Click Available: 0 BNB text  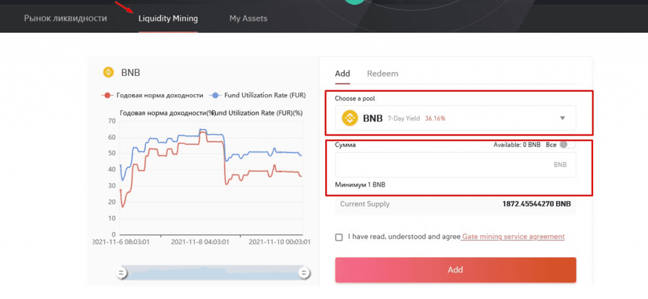point(516,145)
